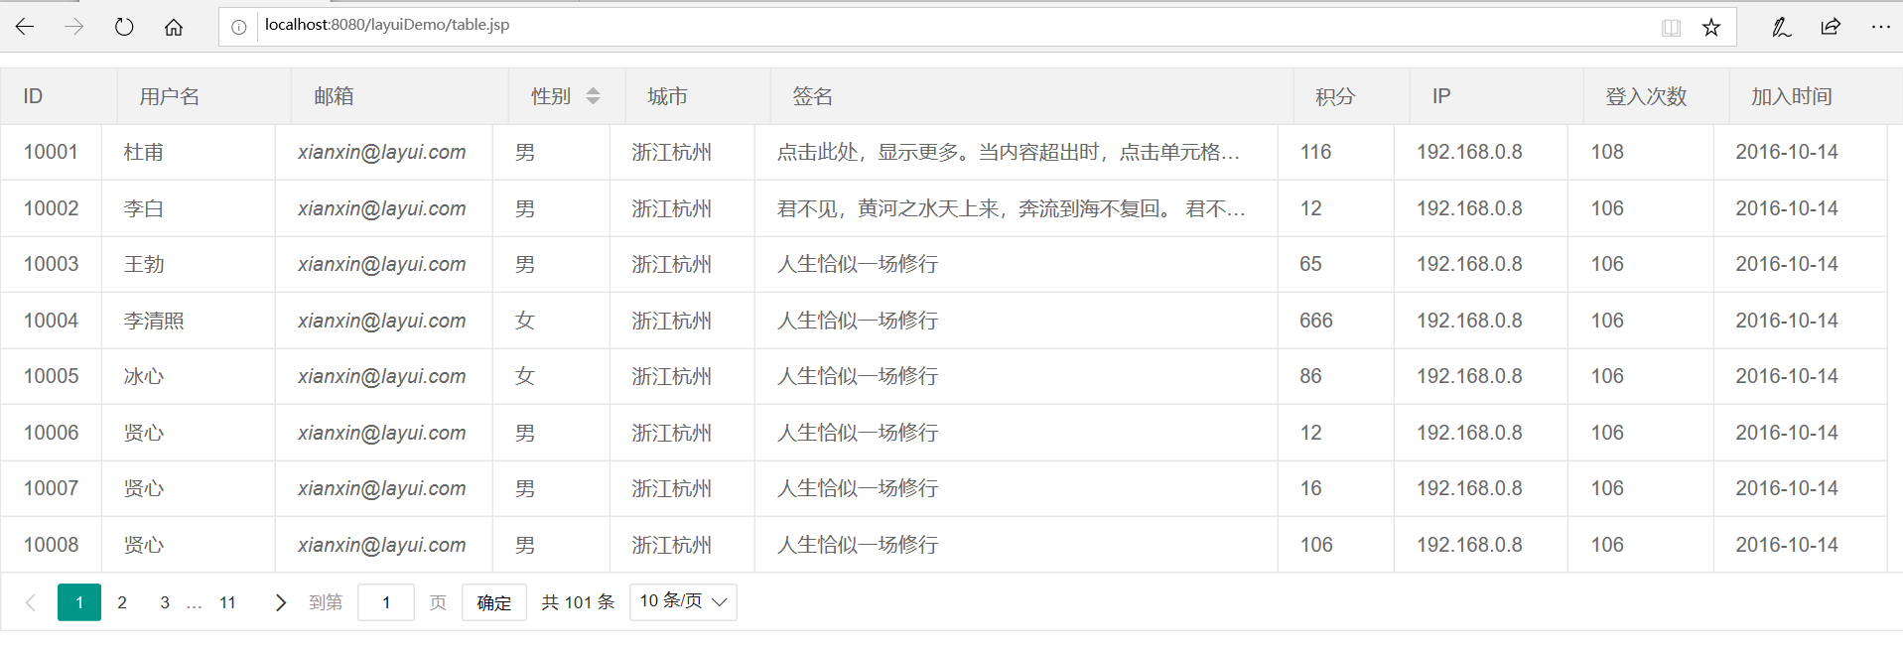The height and width of the screenshot is (650, 1903).
Task: Click the page number input field
Action: 386,602
